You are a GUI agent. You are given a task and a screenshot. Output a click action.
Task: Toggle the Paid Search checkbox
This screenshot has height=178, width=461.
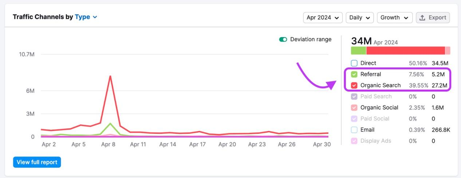tap(354, 97)
